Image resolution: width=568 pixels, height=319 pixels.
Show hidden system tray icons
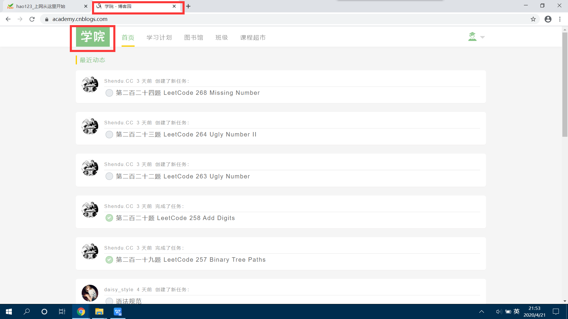[x=481, y=312]
